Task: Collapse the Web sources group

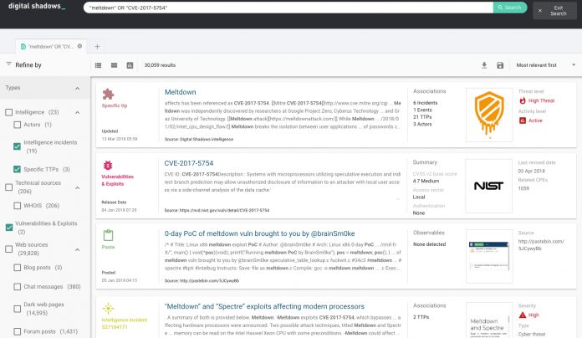Action: [77, 249]
